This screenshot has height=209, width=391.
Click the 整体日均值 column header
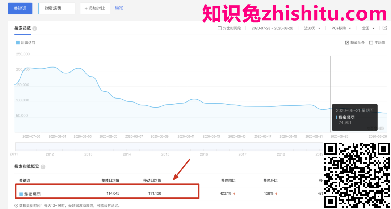pyautogui.click(x=110, y=180)
